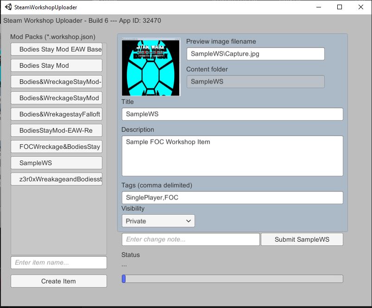
Task: Focus the Enter change note field
Action: point(191,239)
